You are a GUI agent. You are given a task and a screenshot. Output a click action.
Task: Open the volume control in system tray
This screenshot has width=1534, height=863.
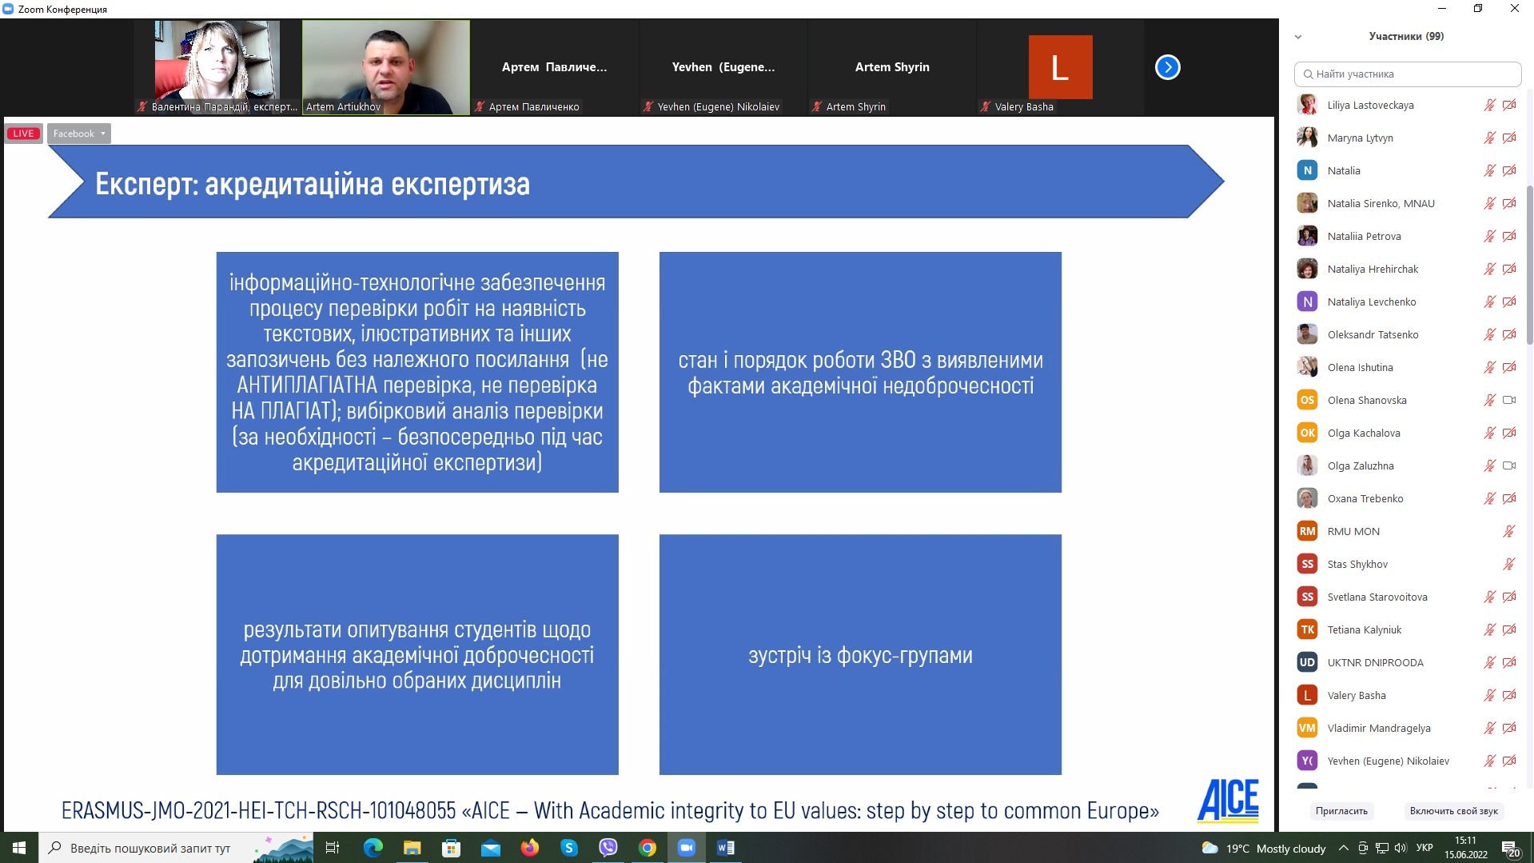point(1401,848)
